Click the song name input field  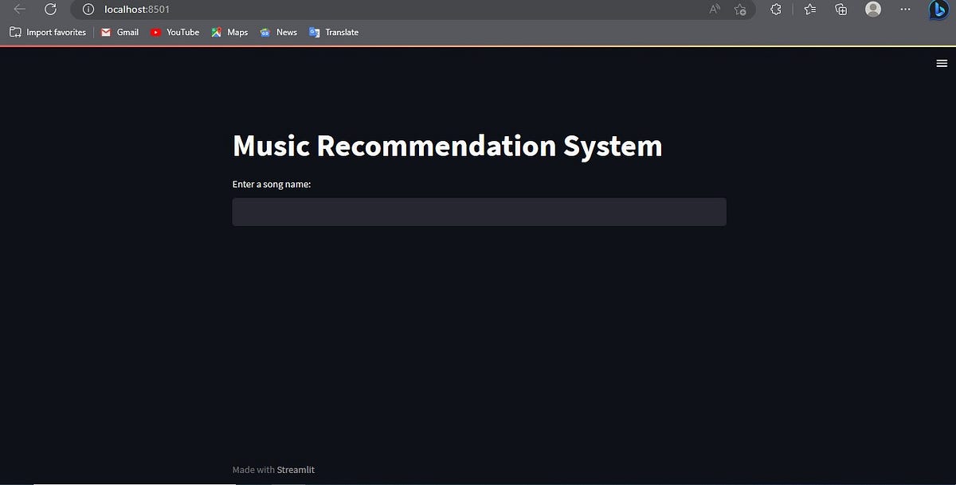point(479,211)
